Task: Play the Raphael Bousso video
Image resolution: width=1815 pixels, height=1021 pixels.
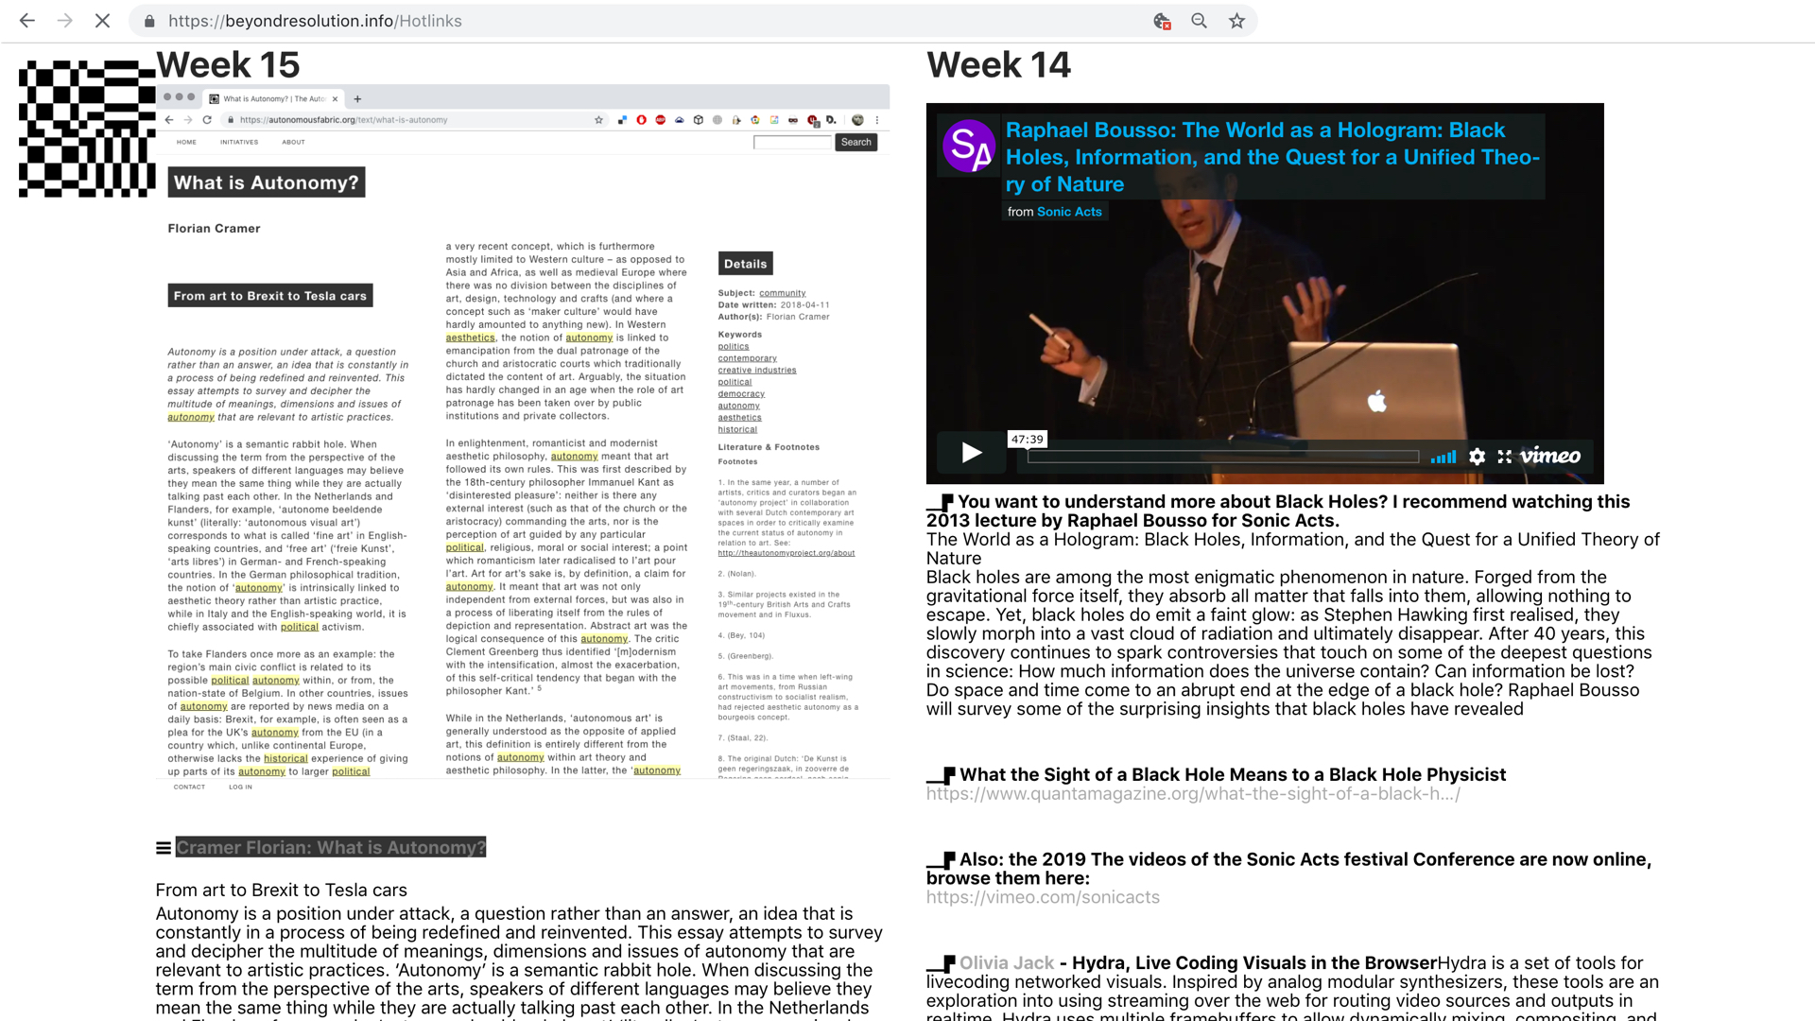Action: click(x=971, y=453)
